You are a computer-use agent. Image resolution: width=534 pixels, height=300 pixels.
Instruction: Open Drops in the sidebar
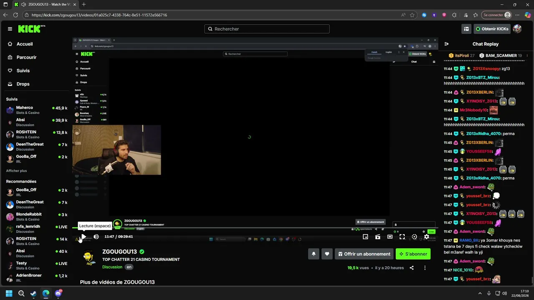coord(23,84)
